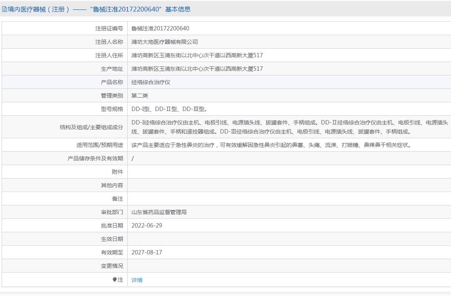Click the lightbulb icon next to 注

point(115,280)
